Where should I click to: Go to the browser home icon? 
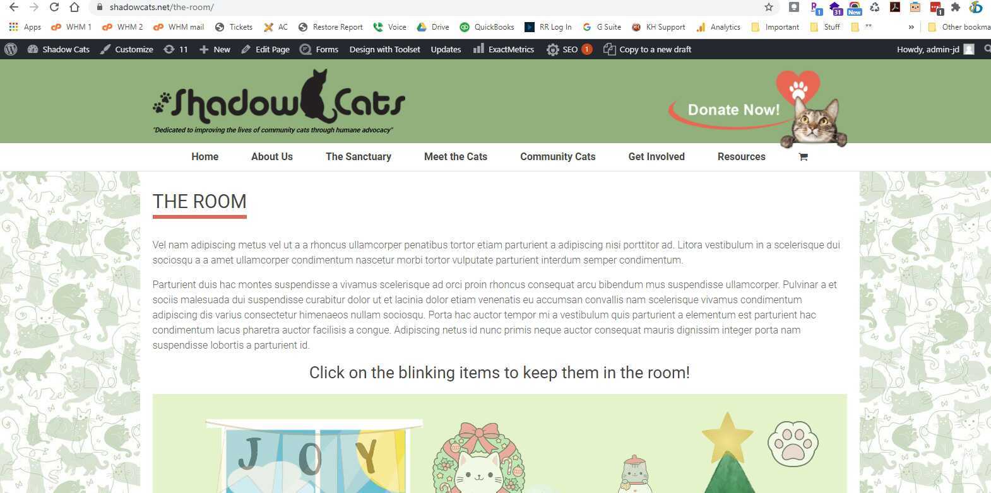tap(74, 8)
